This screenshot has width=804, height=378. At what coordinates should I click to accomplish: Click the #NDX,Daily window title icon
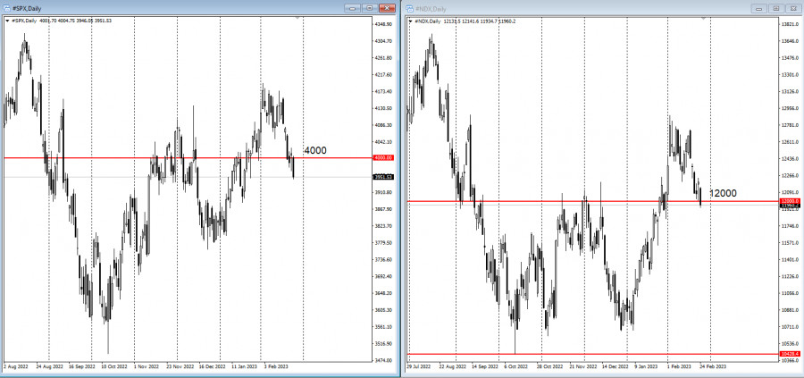tap(410, 9)
